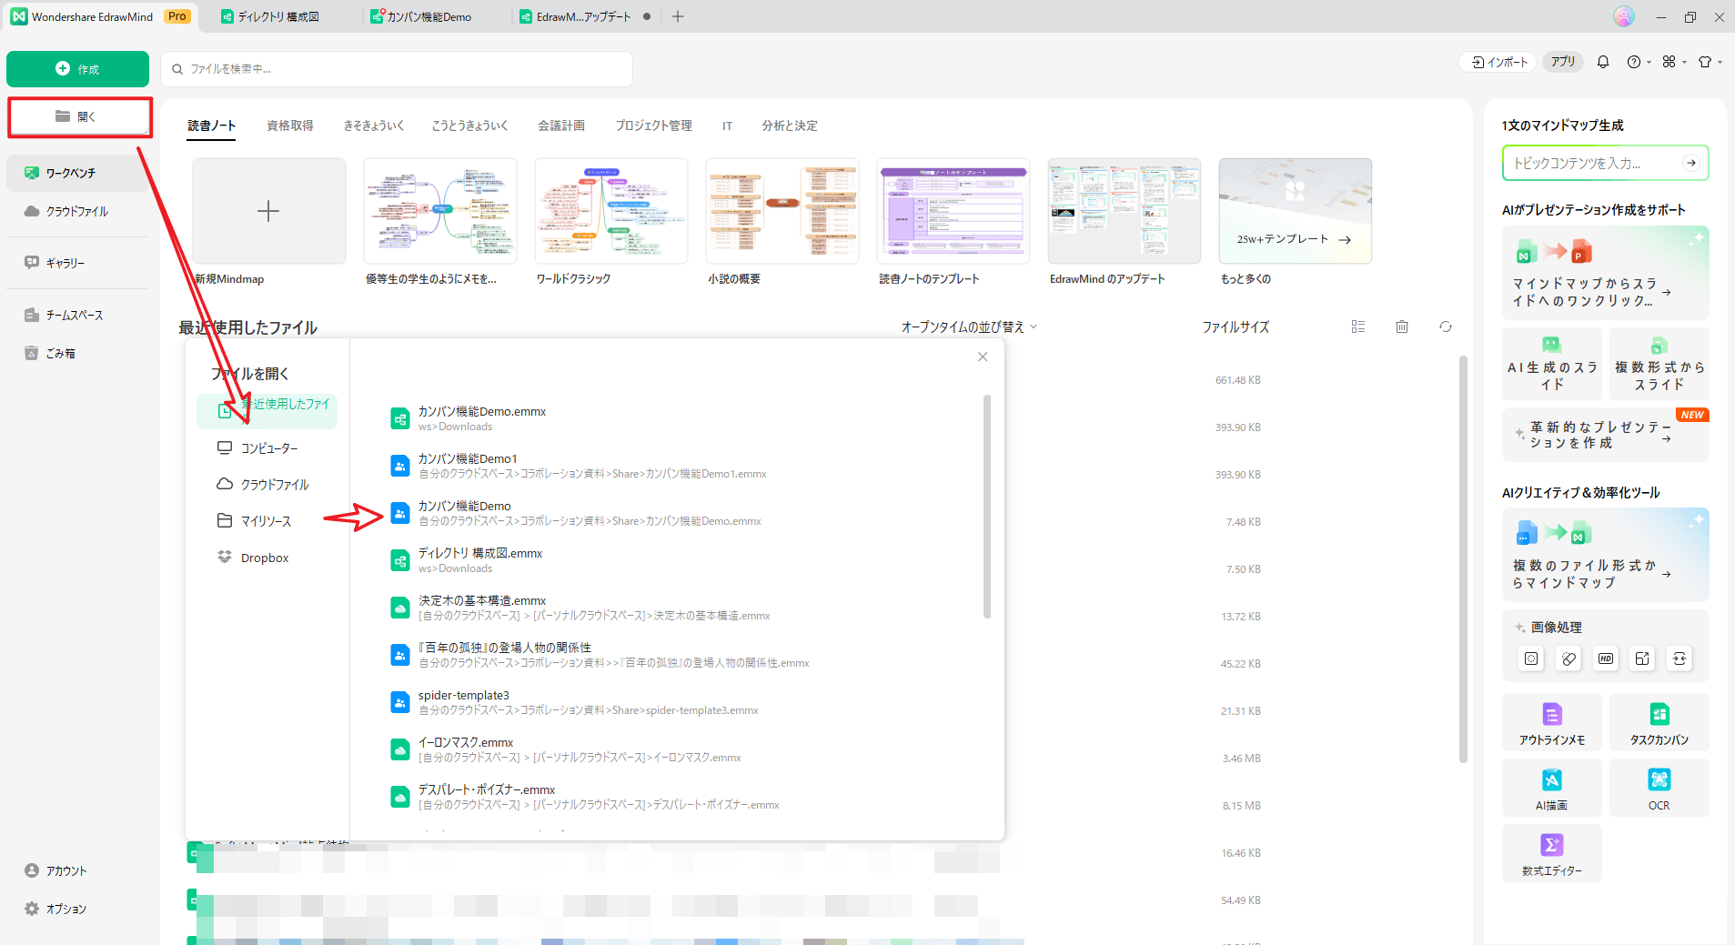Click the refresh icon above file list
Viewport: 1735px width, 945px height.
(x=1446, y=327)
